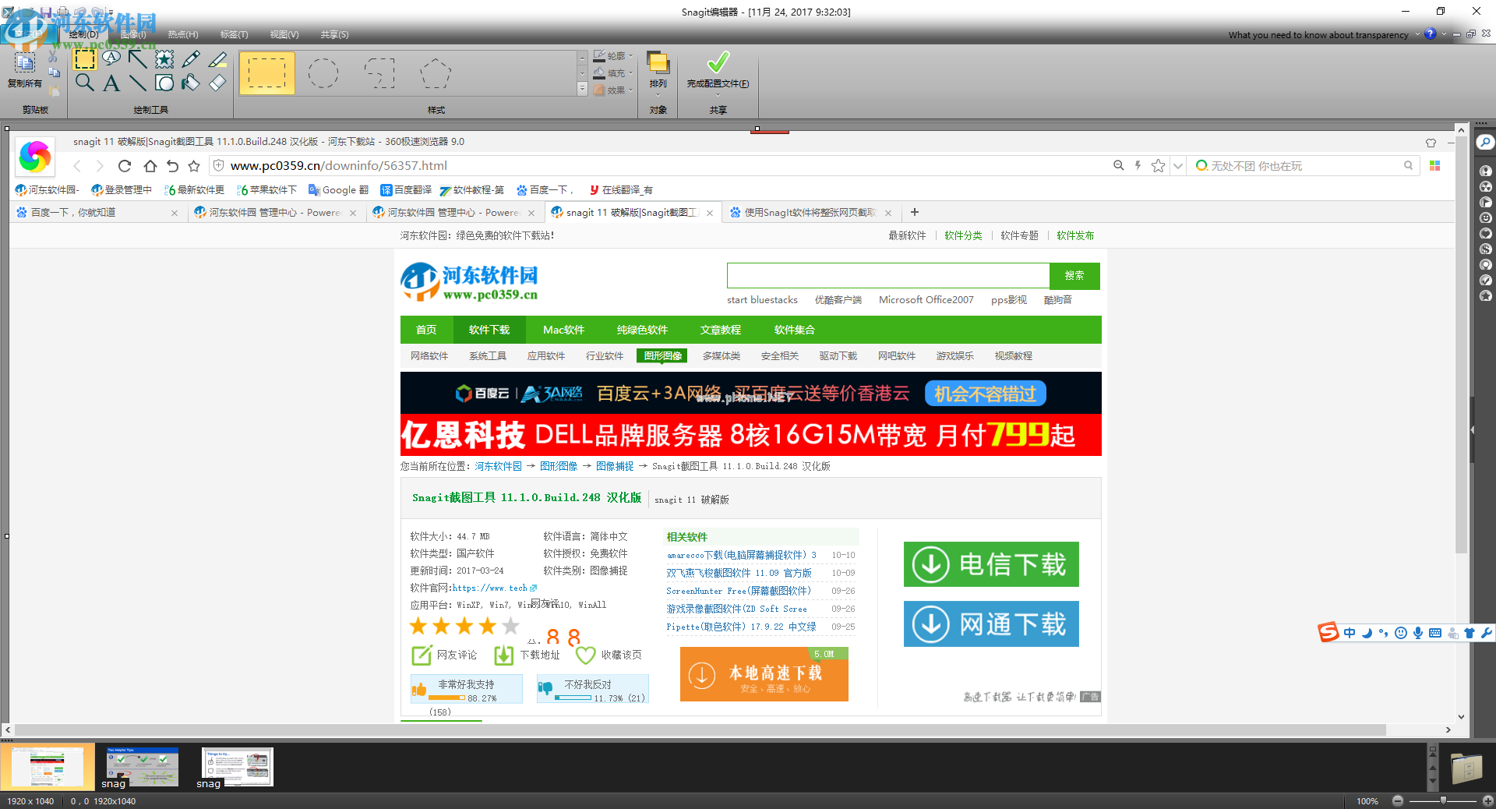1496x809 pixels.
Task: Click the Sogou input method S icon
Action: pos(1328,632)
